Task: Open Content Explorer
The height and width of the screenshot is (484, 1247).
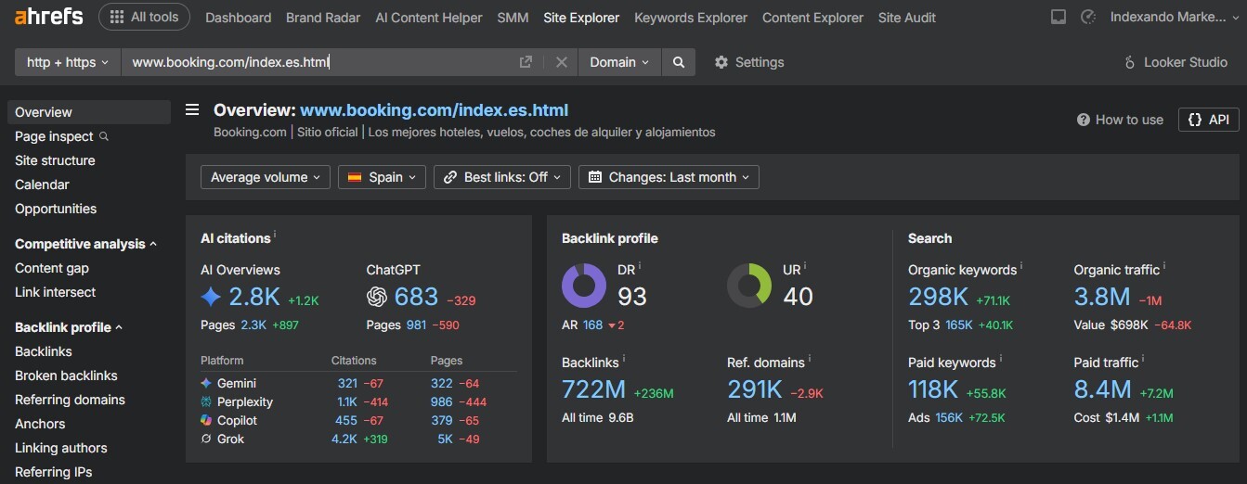Action: (x=812, y=18)
